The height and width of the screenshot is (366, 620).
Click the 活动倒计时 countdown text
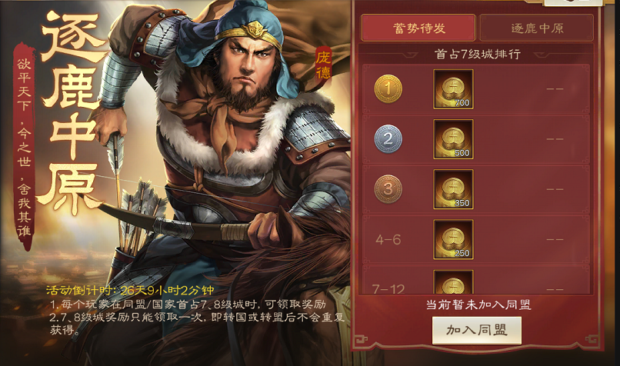click(130, 291)
